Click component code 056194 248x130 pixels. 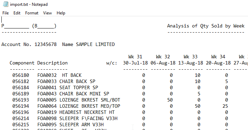(x=21, y=106)
